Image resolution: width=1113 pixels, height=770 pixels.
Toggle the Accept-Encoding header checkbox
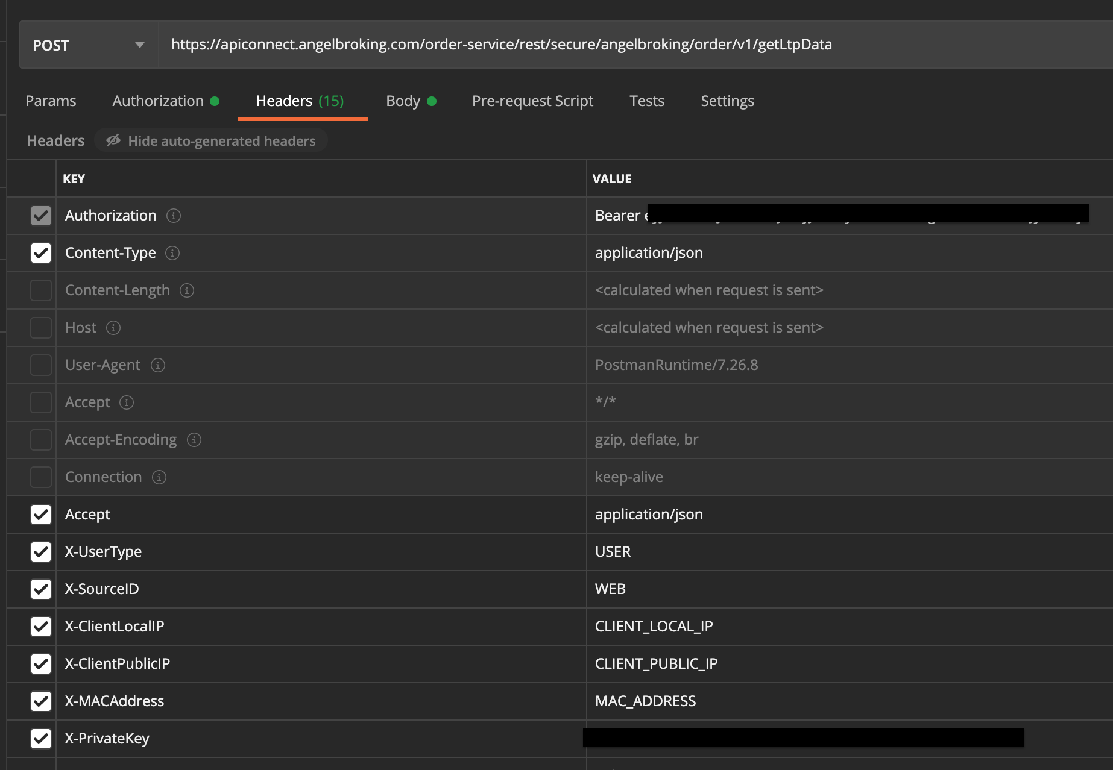41,440
